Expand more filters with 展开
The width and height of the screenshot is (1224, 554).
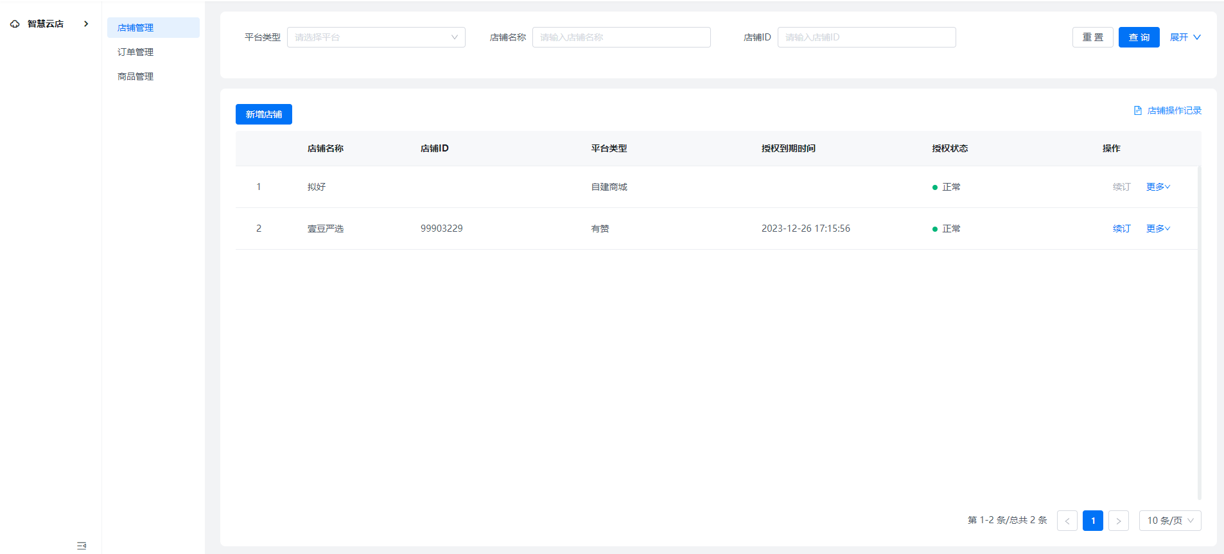tap(1185, 37)
